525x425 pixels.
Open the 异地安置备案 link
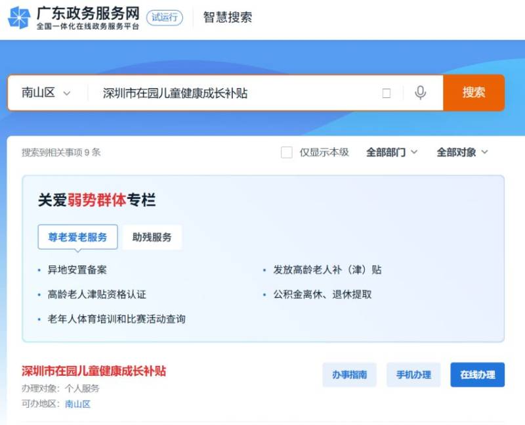tap(77, 270)
